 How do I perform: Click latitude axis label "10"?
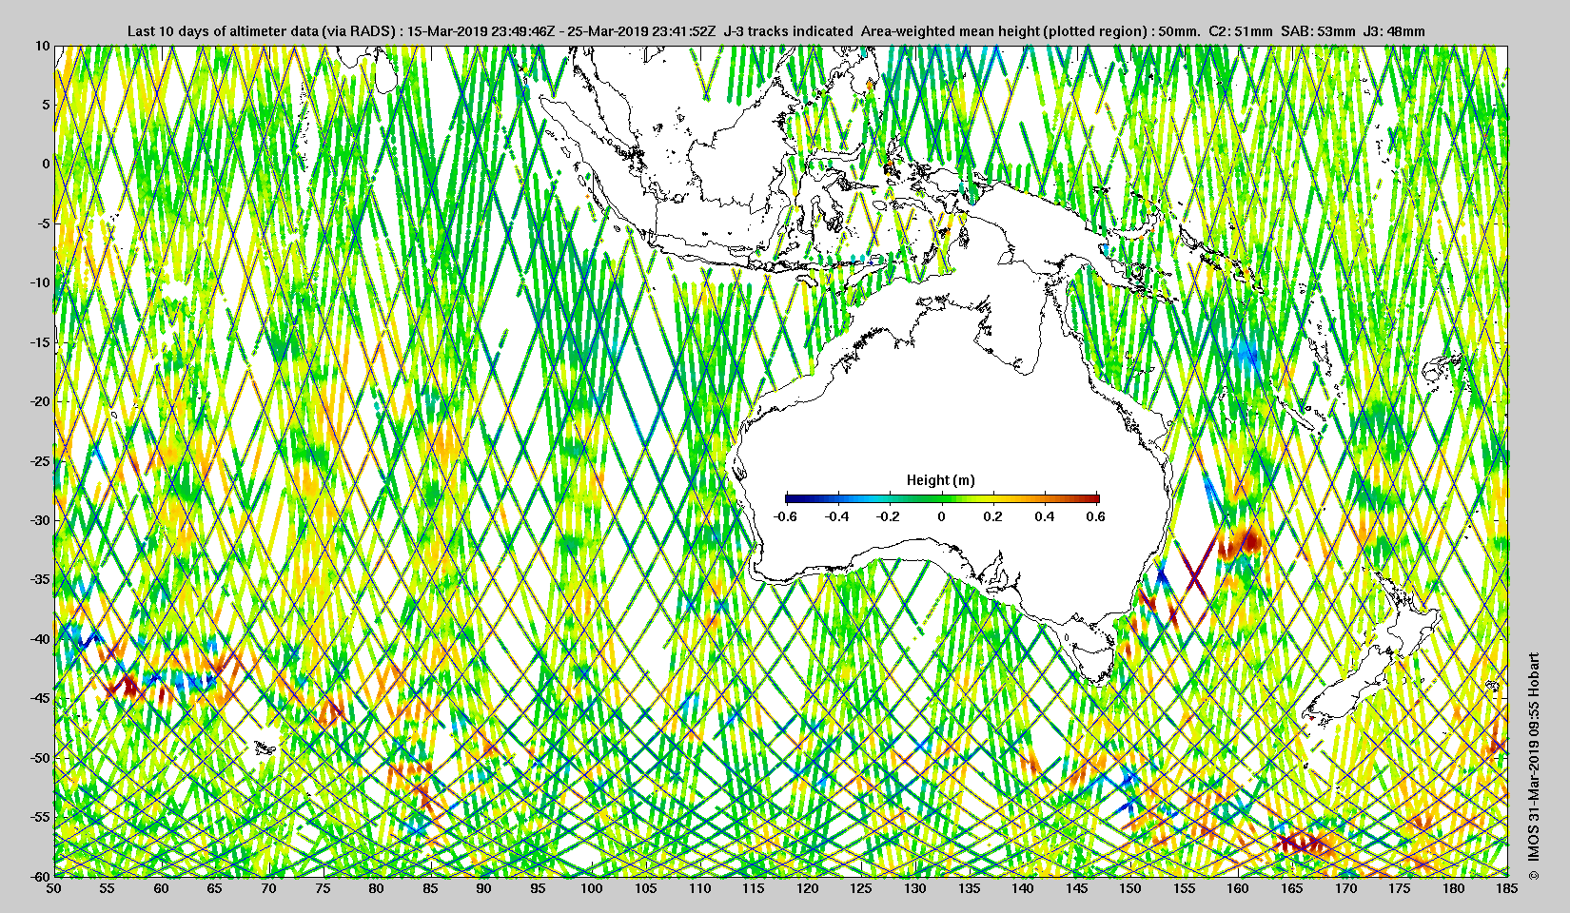tap(43, 45)
